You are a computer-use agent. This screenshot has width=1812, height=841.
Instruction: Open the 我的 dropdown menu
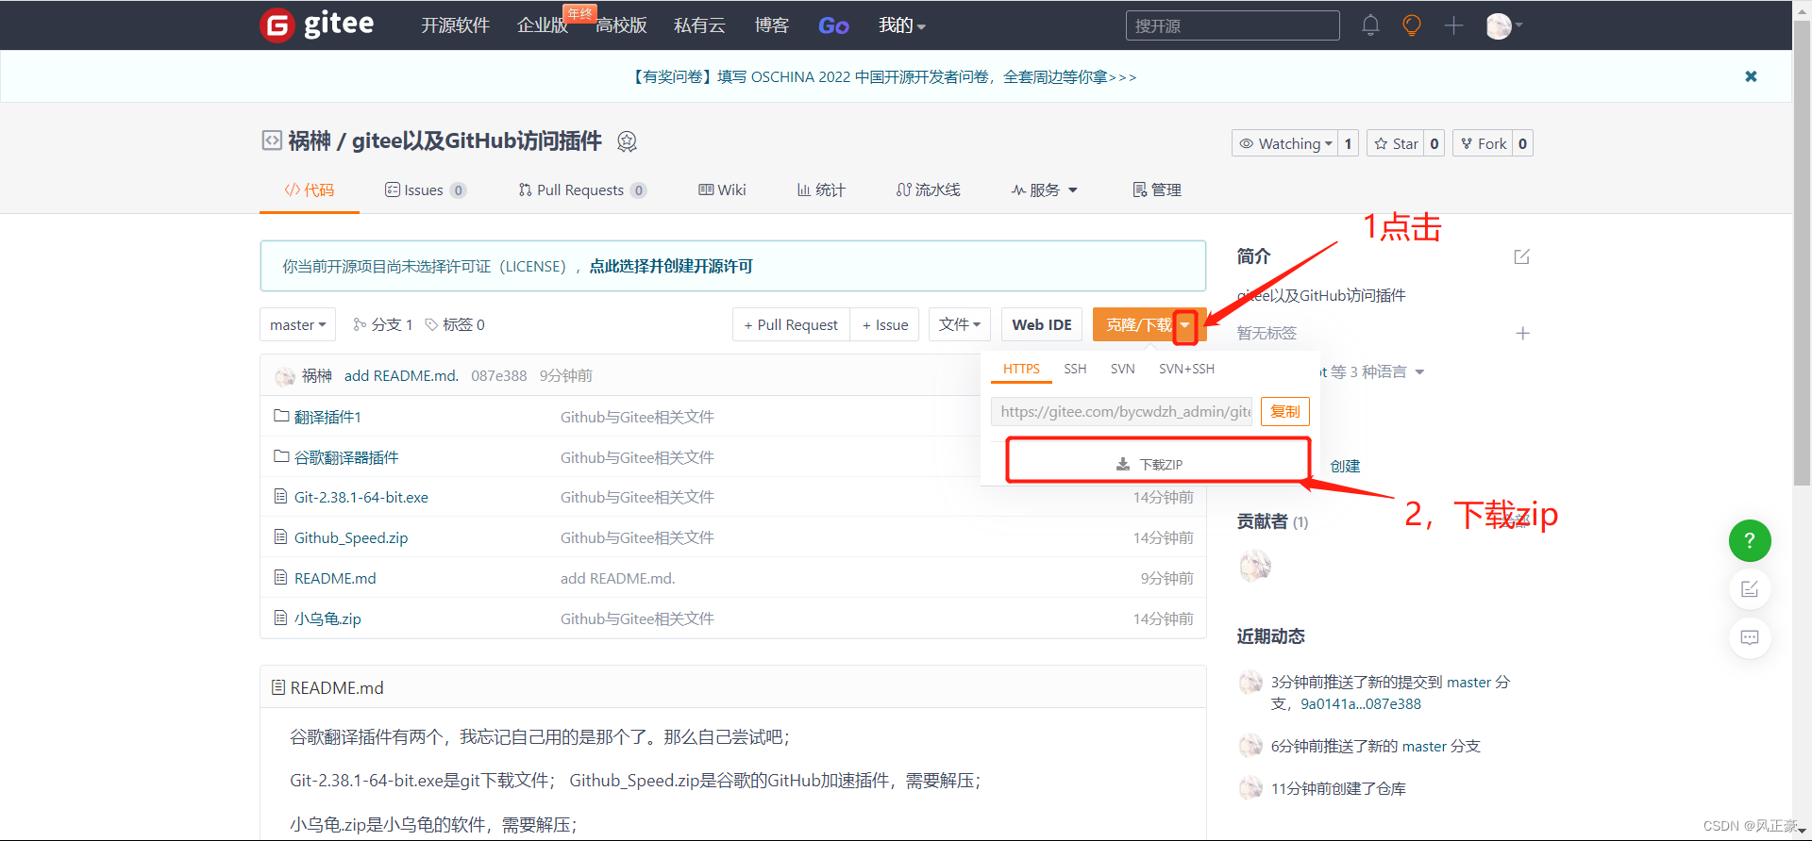click(902, 25)
